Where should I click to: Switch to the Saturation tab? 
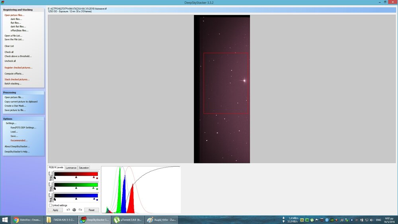pyautogui.click(x=84, y=168)
